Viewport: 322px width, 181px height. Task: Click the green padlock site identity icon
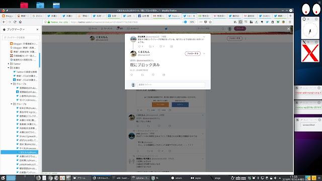pos(49,22)
